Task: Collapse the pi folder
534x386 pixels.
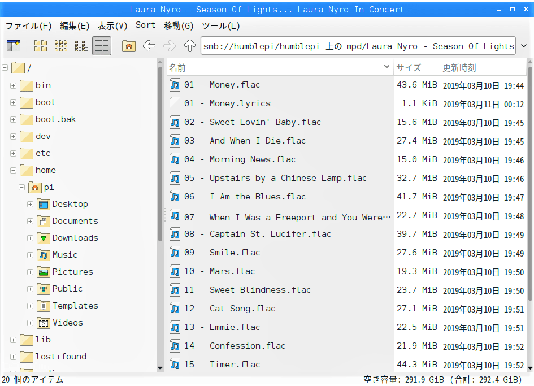Action: [x=22, y=188]
